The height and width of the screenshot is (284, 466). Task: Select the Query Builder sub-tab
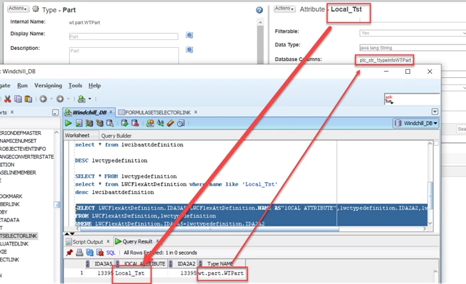[x=116, y=136]
